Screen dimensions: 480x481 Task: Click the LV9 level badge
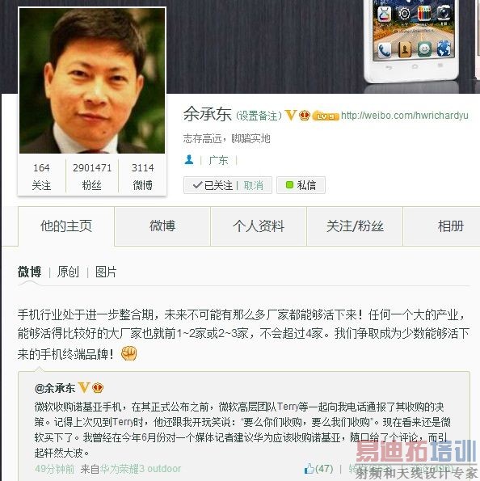tap(326, 116)
